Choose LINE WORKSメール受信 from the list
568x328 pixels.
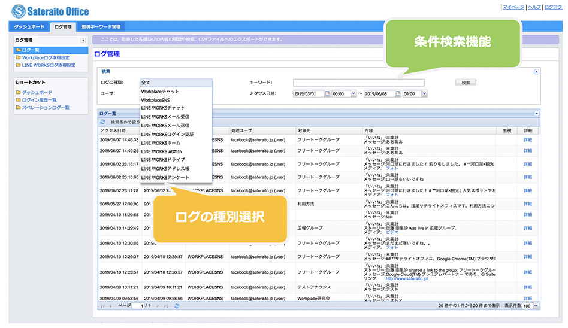(176, 117)
